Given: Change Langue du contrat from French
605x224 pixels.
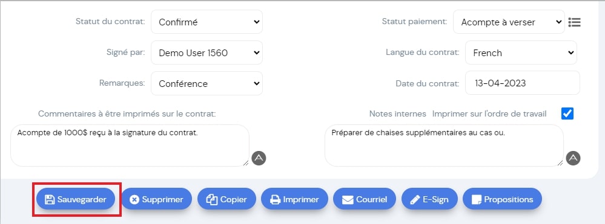Looking at the screenshot, I should [x=521, y=53].
